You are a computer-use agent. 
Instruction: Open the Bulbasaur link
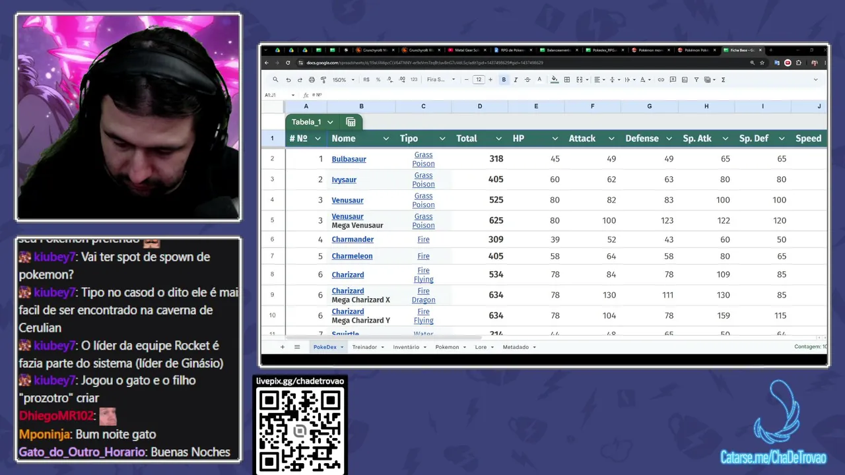coord(349,159)
